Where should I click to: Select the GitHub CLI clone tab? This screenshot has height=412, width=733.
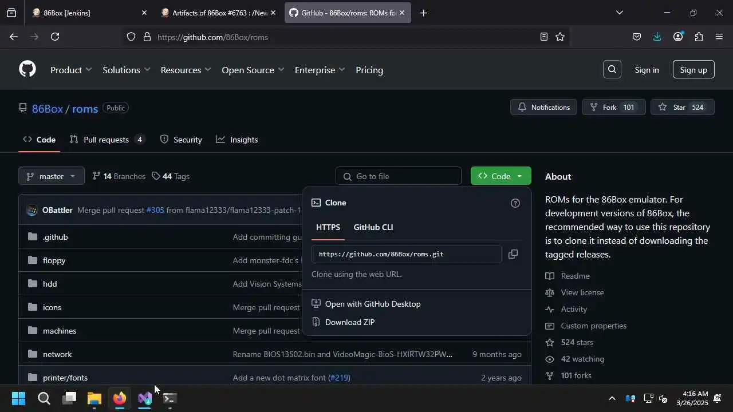pyautogui.click(x=373, y=227)
